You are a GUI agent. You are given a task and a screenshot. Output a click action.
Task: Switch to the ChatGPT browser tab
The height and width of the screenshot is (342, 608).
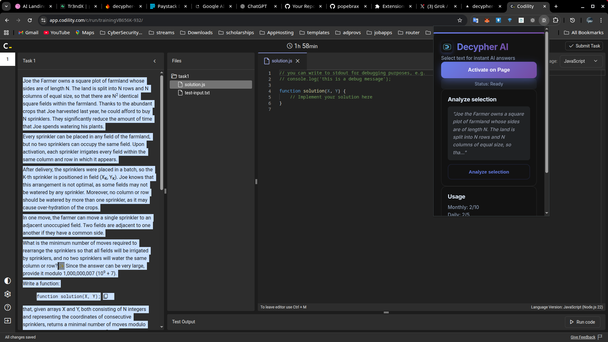257,6
